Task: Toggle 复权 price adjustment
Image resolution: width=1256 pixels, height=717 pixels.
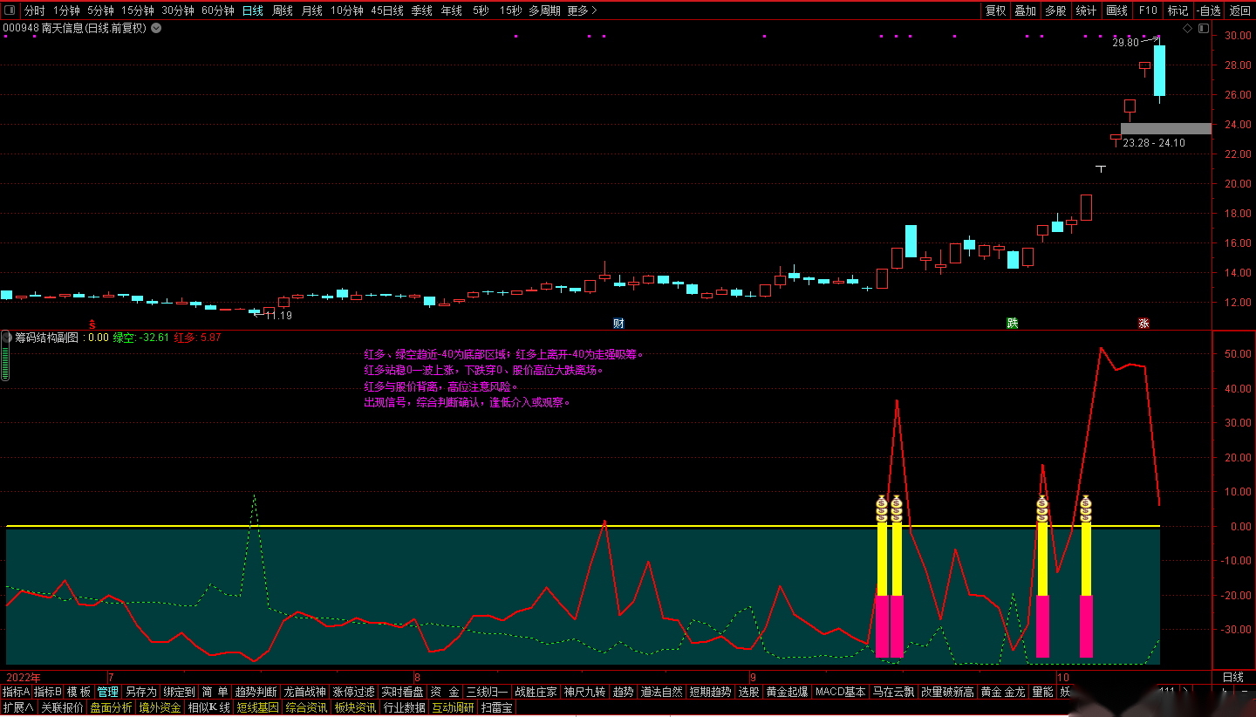Action: point(995,10)
